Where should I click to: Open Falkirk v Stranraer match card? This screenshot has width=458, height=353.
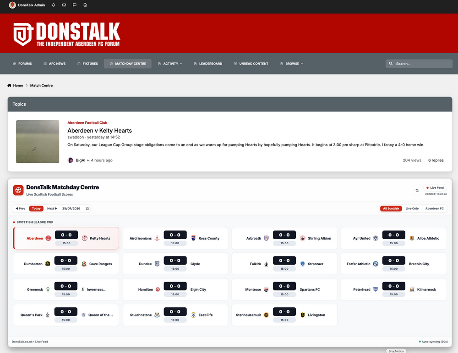click(x=284, y=264)
